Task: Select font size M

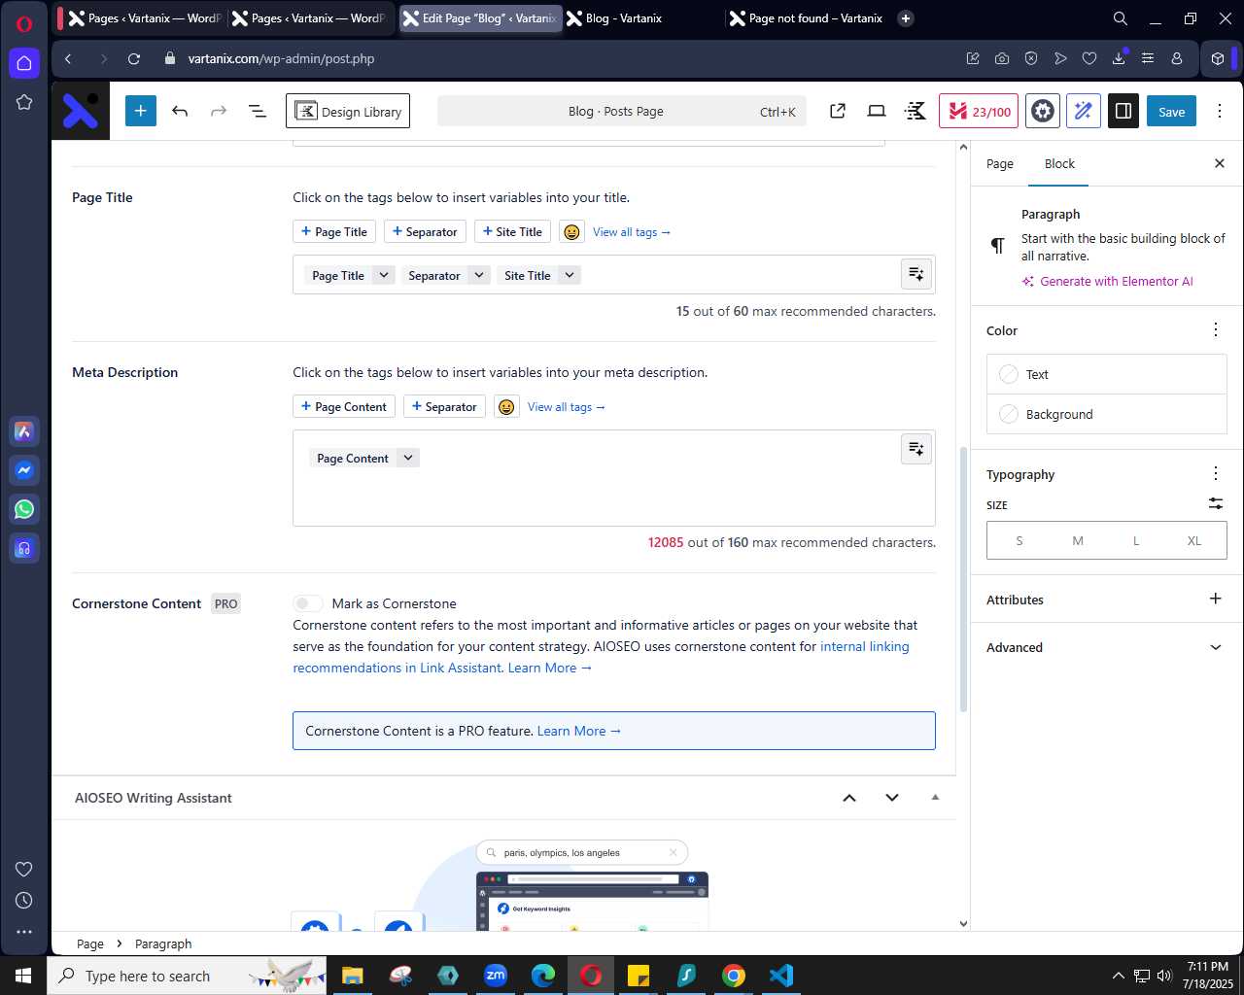Action: click(x=1078, y=540)
